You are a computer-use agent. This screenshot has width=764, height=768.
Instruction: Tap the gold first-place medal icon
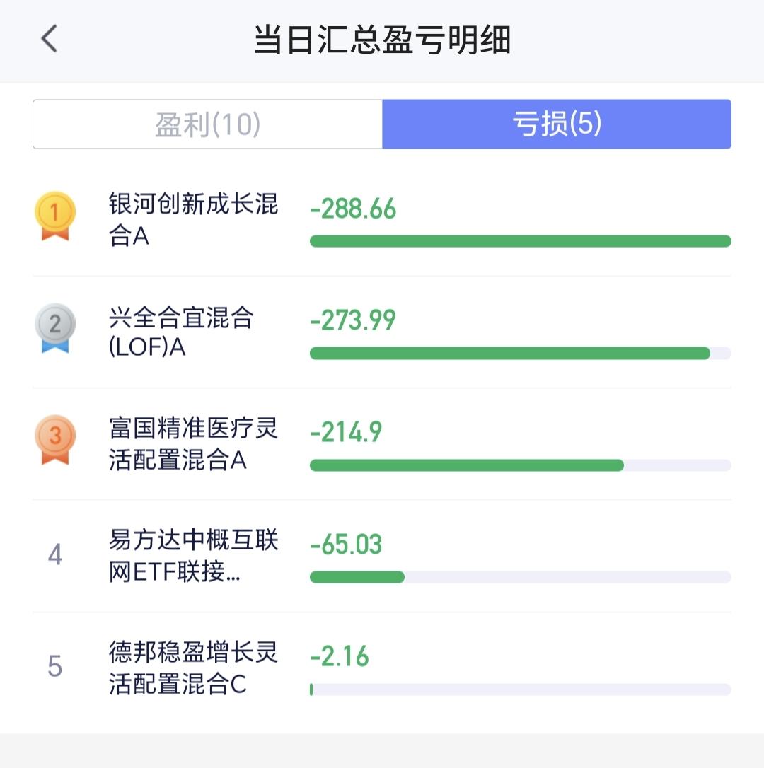pyautogui.click(x=54, y=216)
